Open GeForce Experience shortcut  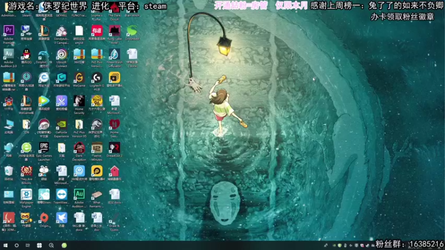[61, 124]
